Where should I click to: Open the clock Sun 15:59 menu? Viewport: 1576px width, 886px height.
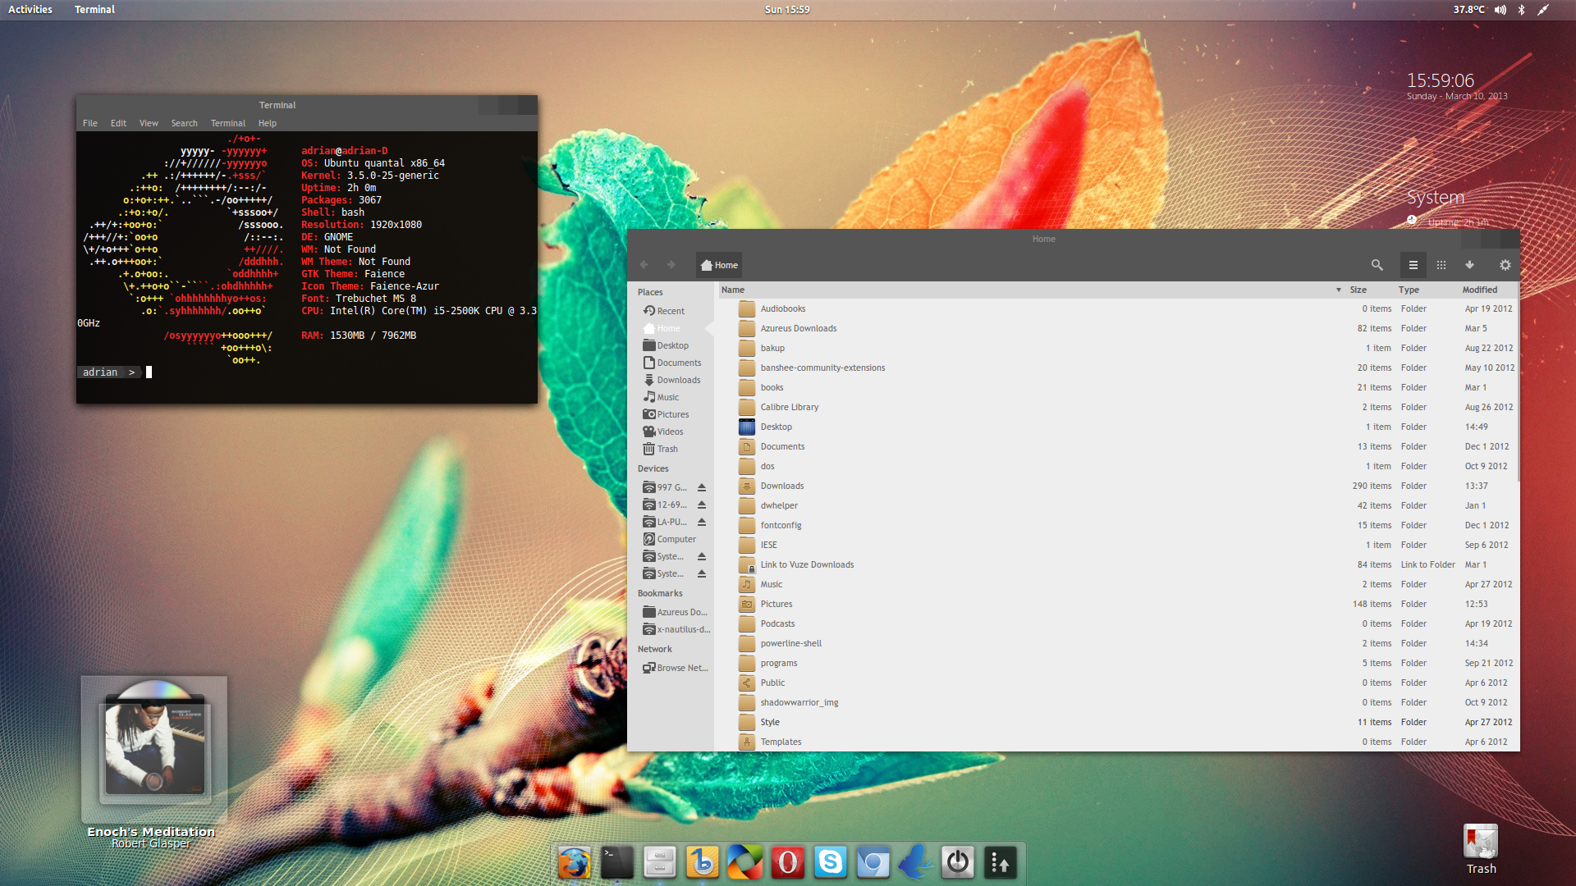coord(787,10)
